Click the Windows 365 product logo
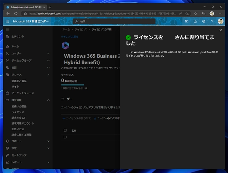This screenshot has height=173, width=228. pos(66,46)
